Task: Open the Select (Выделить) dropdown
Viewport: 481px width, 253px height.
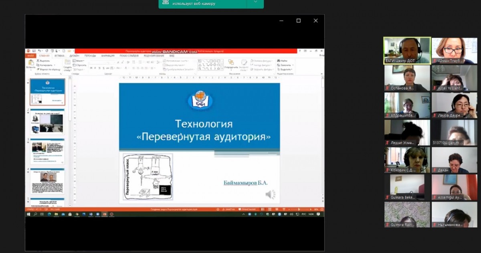Action: 286,69
